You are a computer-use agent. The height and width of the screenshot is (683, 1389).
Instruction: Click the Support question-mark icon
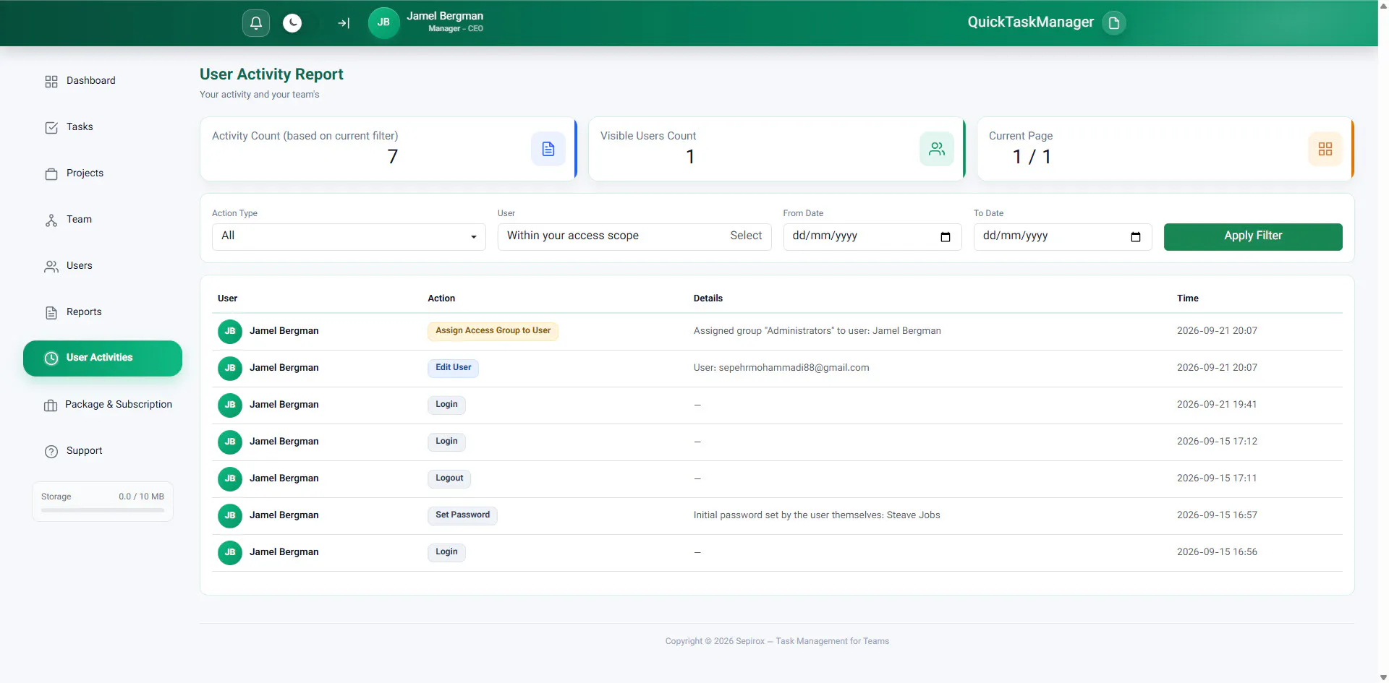[x=51, y=452]
